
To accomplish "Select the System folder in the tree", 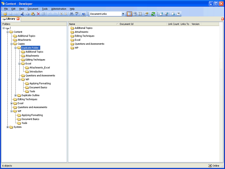I will click(x=18, y=127).
